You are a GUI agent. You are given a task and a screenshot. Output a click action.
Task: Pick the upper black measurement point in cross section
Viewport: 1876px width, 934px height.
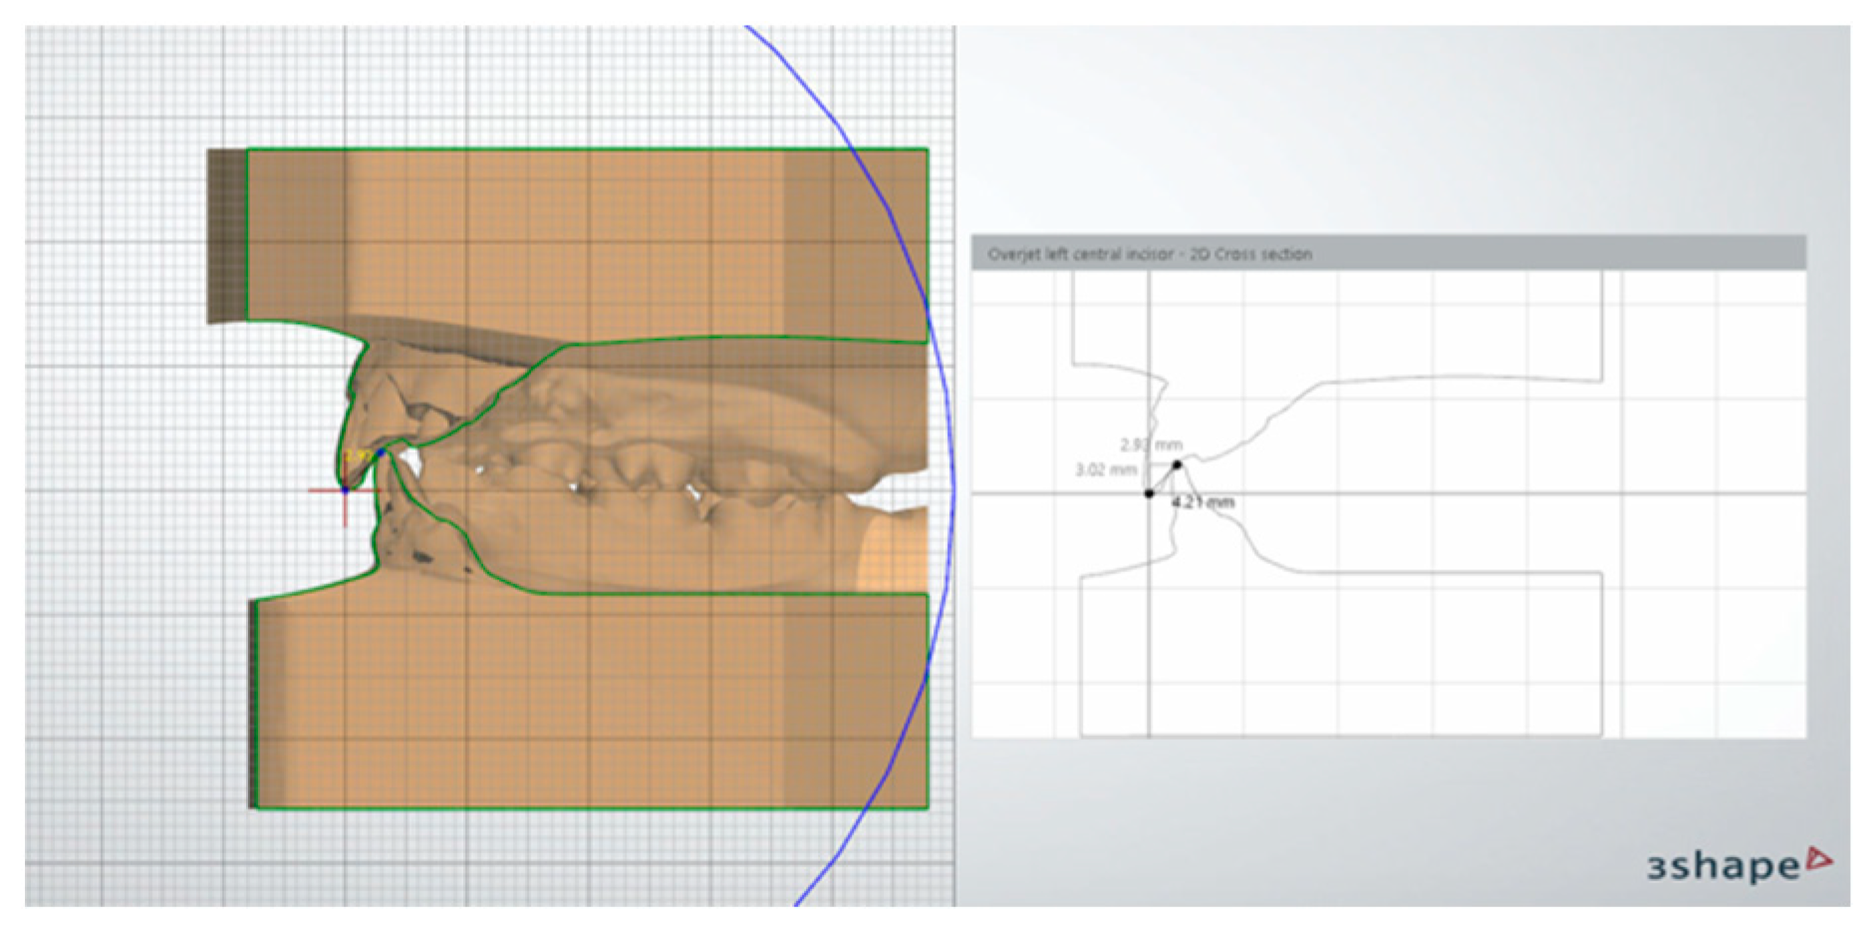[x=1178, y=465]
